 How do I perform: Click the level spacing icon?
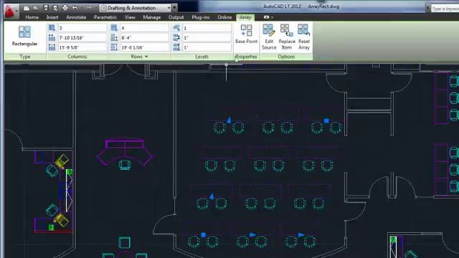(176, 38)
